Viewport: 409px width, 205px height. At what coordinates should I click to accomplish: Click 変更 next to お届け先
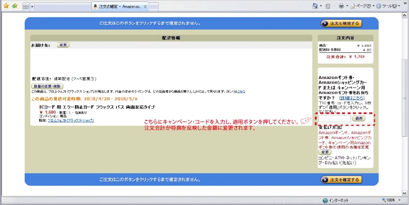coord(63,45)
